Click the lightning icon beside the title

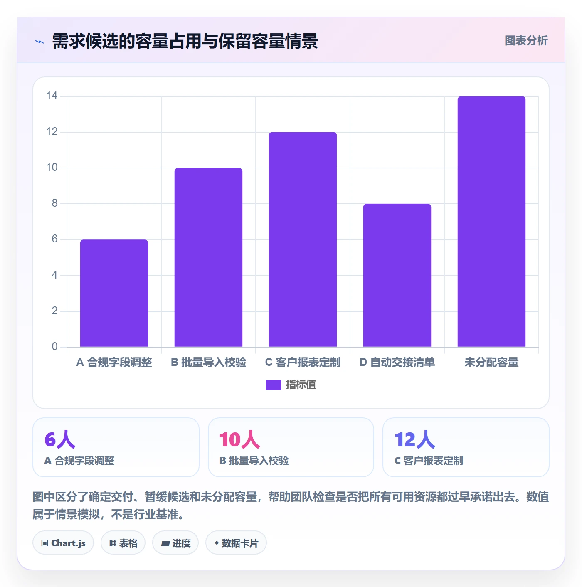[x=39, y=42]
